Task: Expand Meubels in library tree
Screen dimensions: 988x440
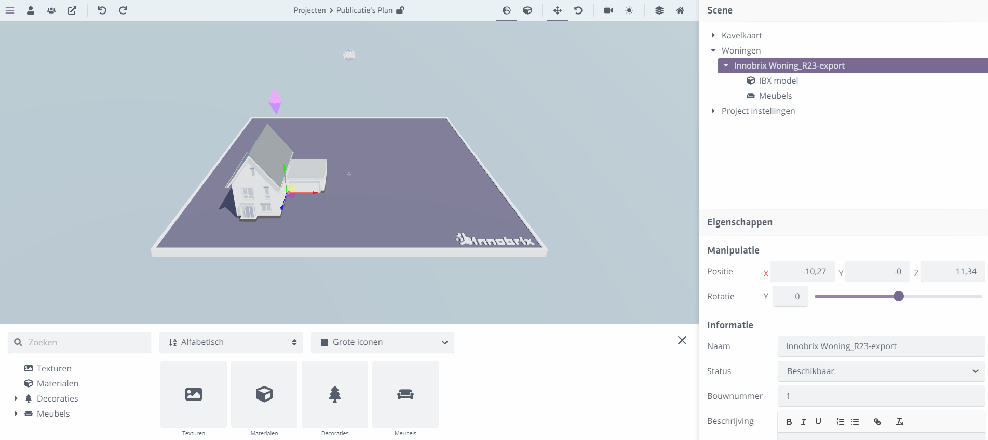Action: coord(16,414)
